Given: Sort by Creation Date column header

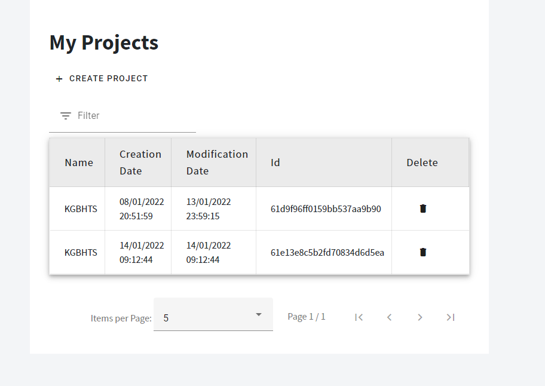Looking at the screenshot, I should click(x=140, y=163).
